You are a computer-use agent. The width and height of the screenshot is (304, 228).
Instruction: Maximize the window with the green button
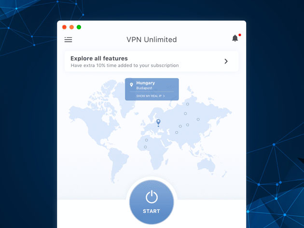pyautogui.click(x=79, y=27)
